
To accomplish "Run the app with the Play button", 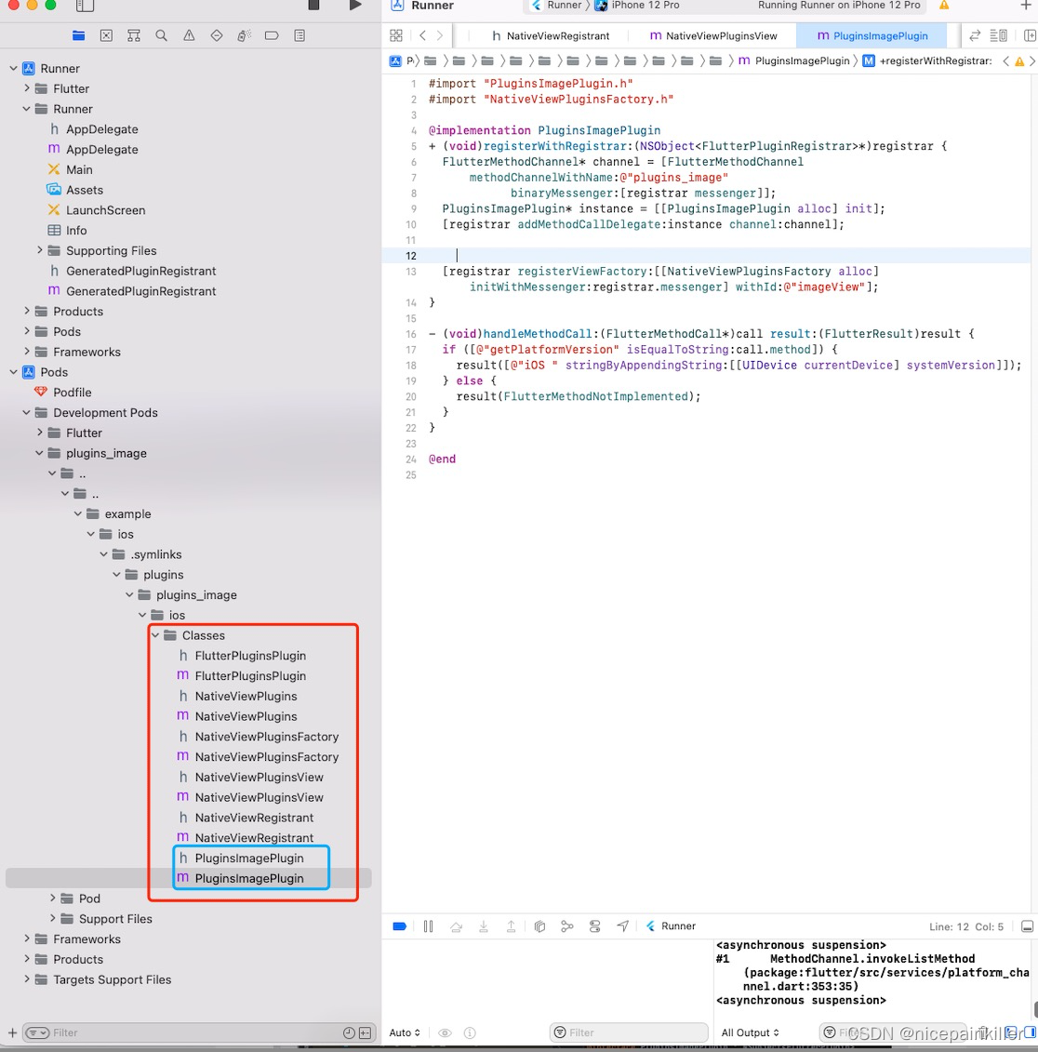I will click(356, 7).
